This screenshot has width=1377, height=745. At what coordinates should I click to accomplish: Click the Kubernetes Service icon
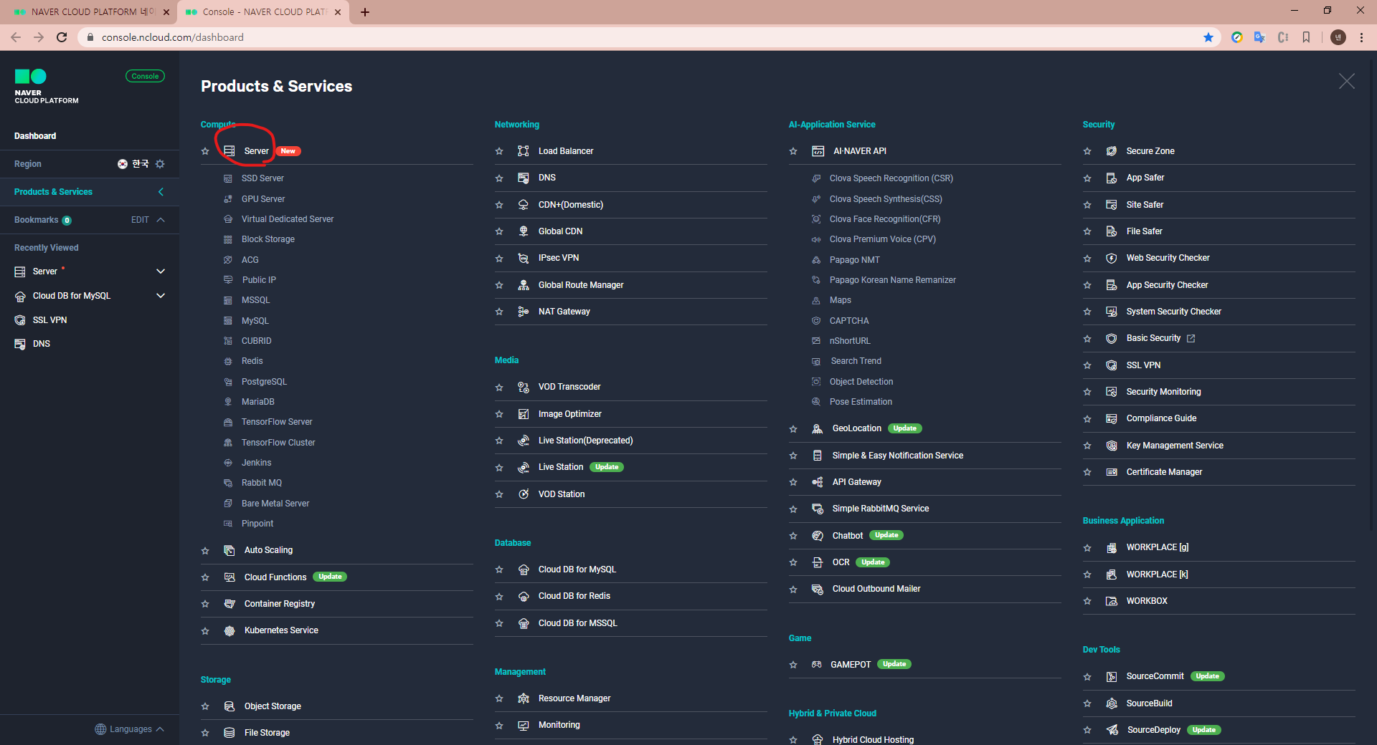coord(229,630)
